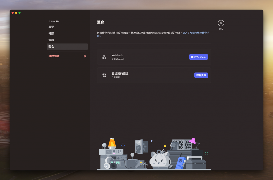Close settings with the circular X icon

[x=221, y=23]
